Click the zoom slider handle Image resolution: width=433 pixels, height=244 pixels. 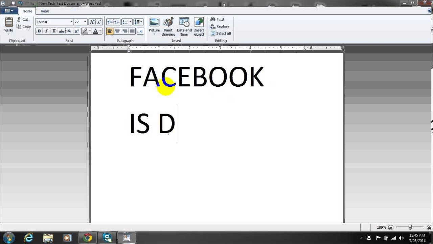(410, 227)
